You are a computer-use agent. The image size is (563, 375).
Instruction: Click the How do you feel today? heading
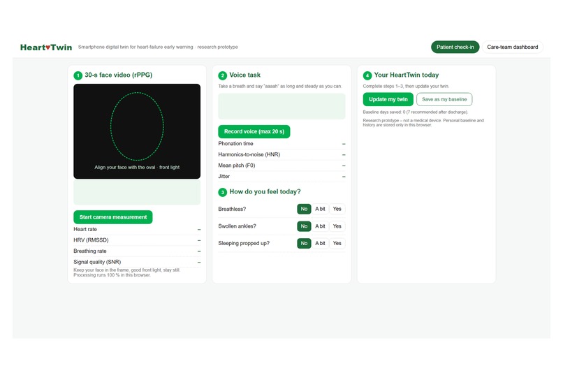(x=265, y=191)
